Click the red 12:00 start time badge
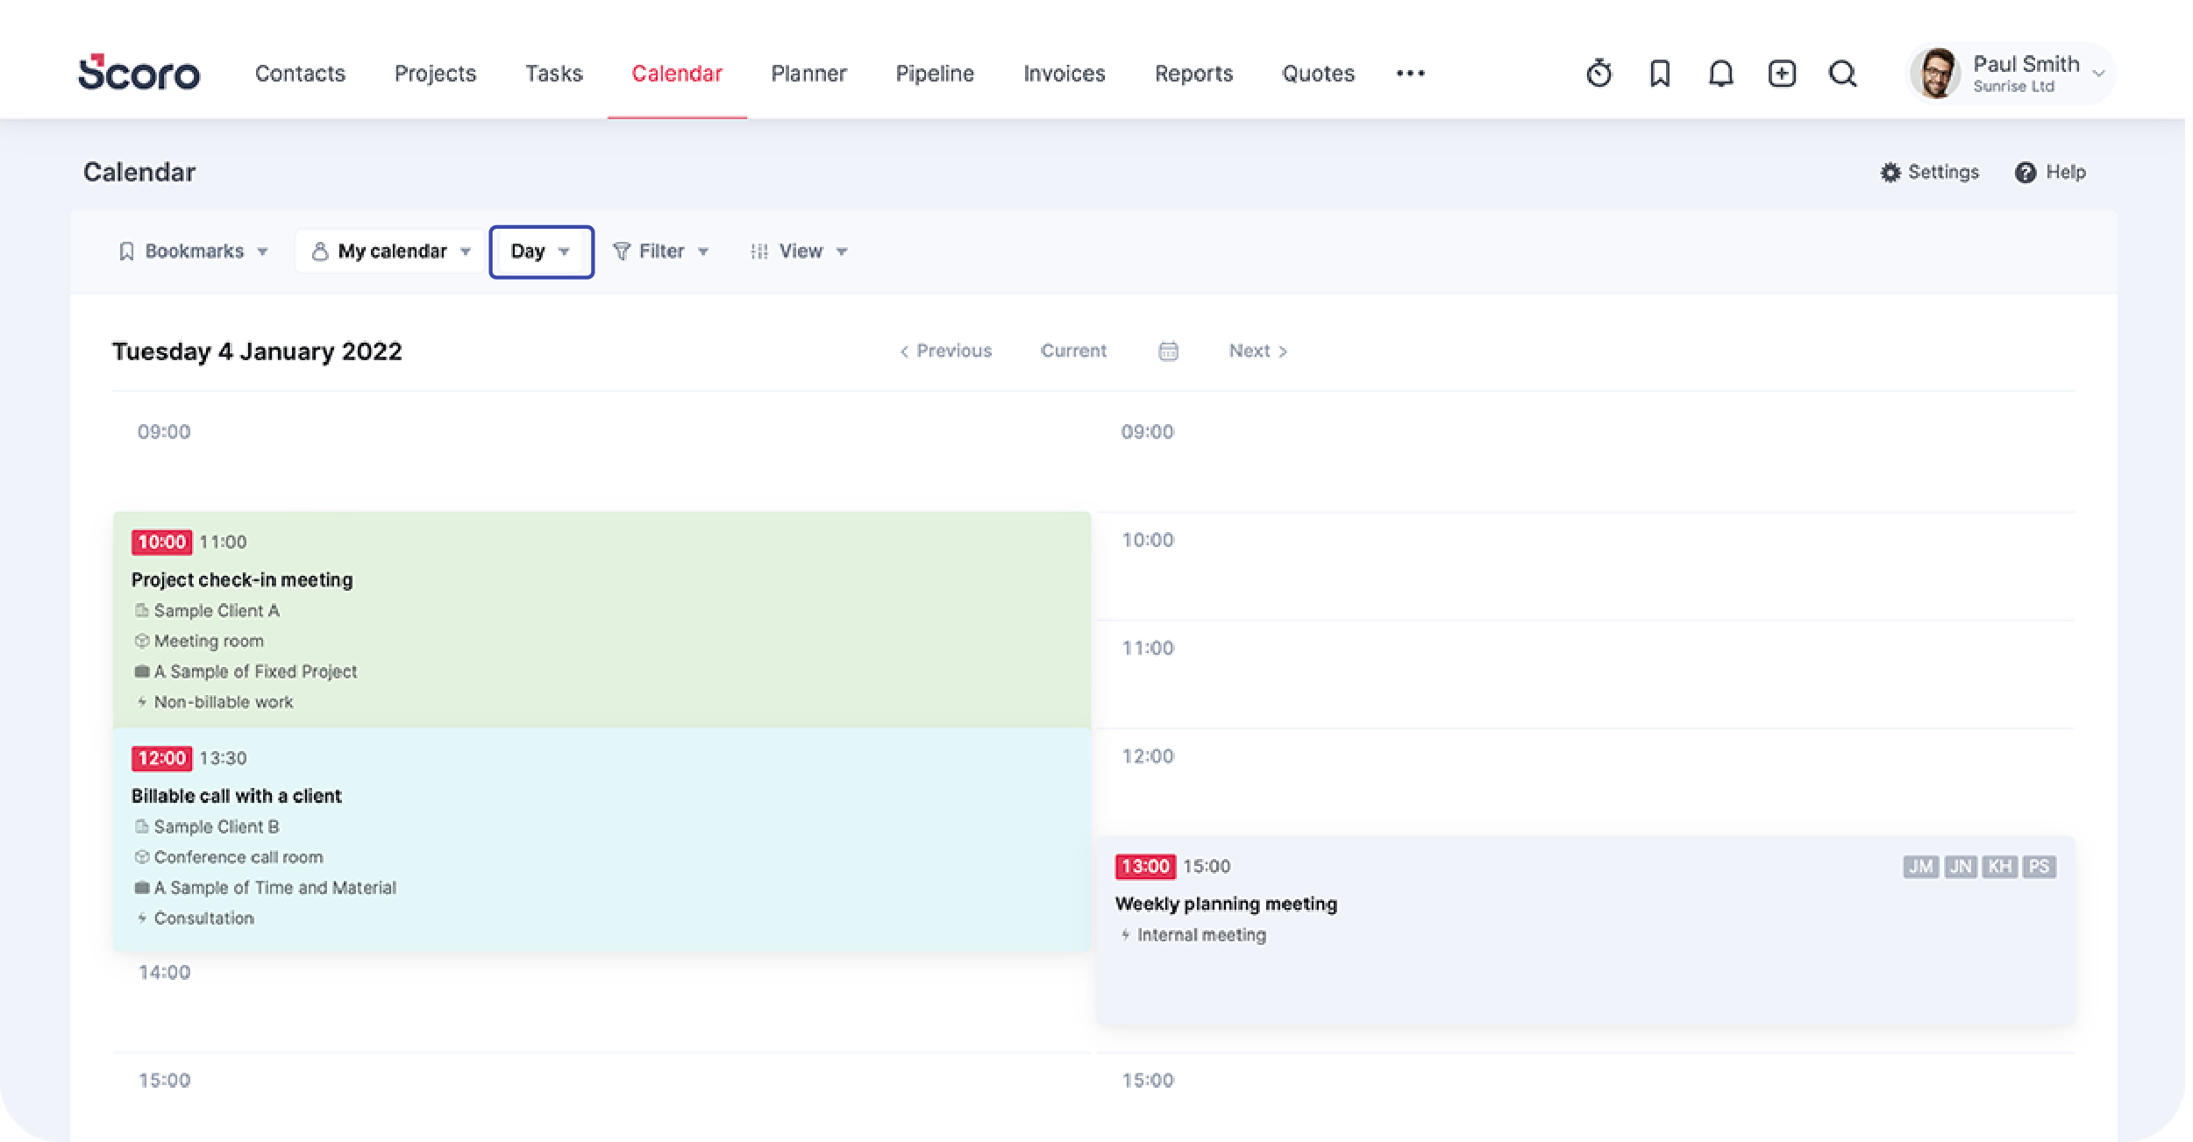The image size is (2193, 1142). coord(161,758)
